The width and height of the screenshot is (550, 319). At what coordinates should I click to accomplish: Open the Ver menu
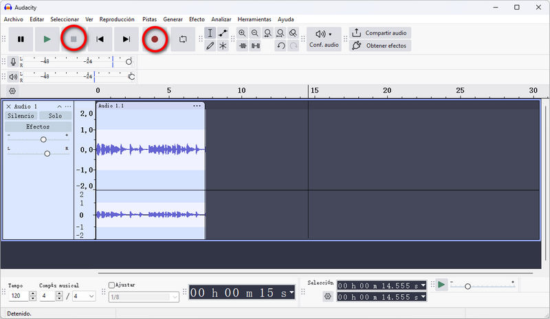89,19
